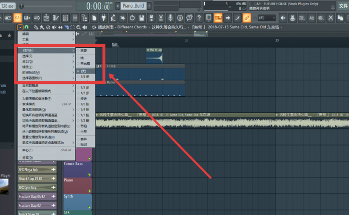The width and height of the screenshot is (349, 215).
Task: Click the Alt toolbar button
Action: pyautogui.click(x=312, y=18)
